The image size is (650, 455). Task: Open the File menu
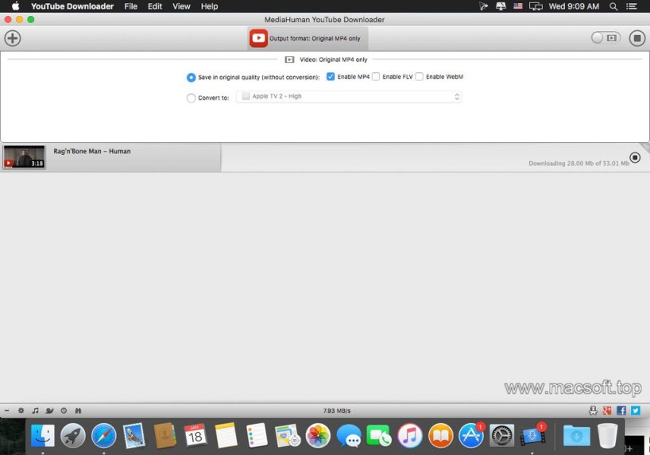coord(131,6)
